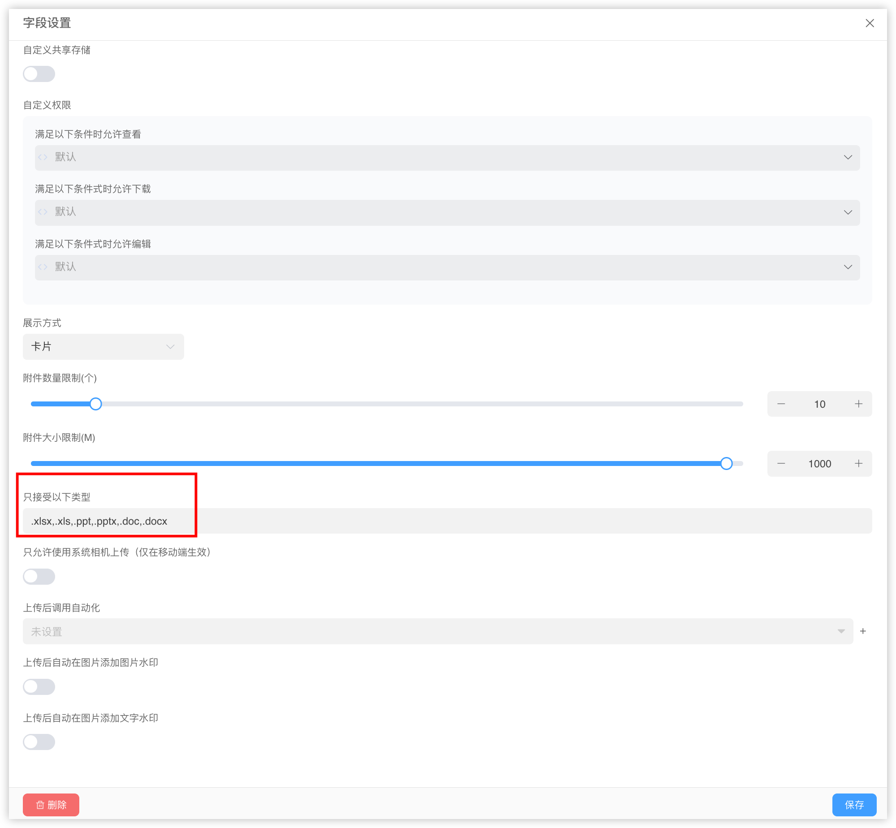The width and height of the screenshot is (896, 828).
Task: Enable 只允许使用系统相机上传 switch
Action: point(39,577)
